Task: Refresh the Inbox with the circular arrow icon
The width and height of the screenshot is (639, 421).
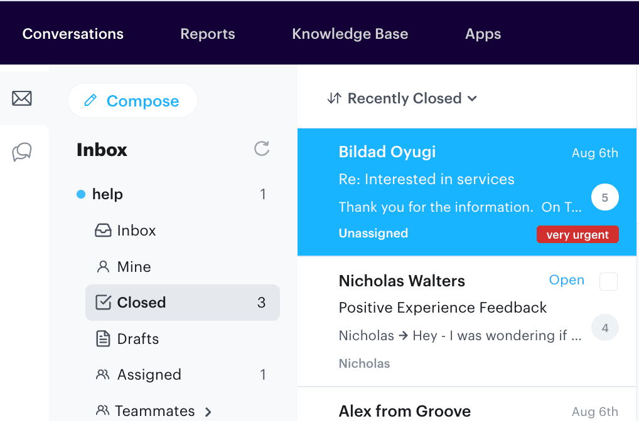Action: click(262, 149)
